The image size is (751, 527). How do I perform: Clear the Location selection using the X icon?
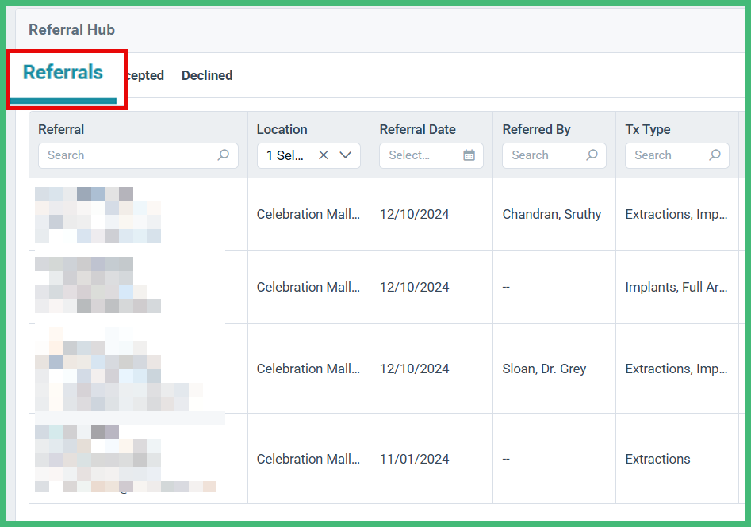(x=325, y=155)
